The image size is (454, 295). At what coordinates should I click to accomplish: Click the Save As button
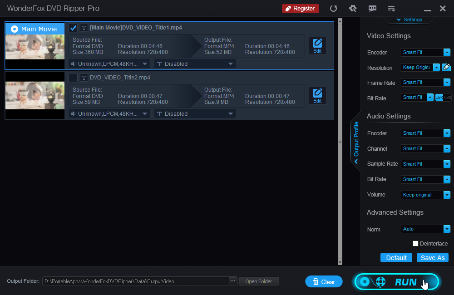point(433,258)
